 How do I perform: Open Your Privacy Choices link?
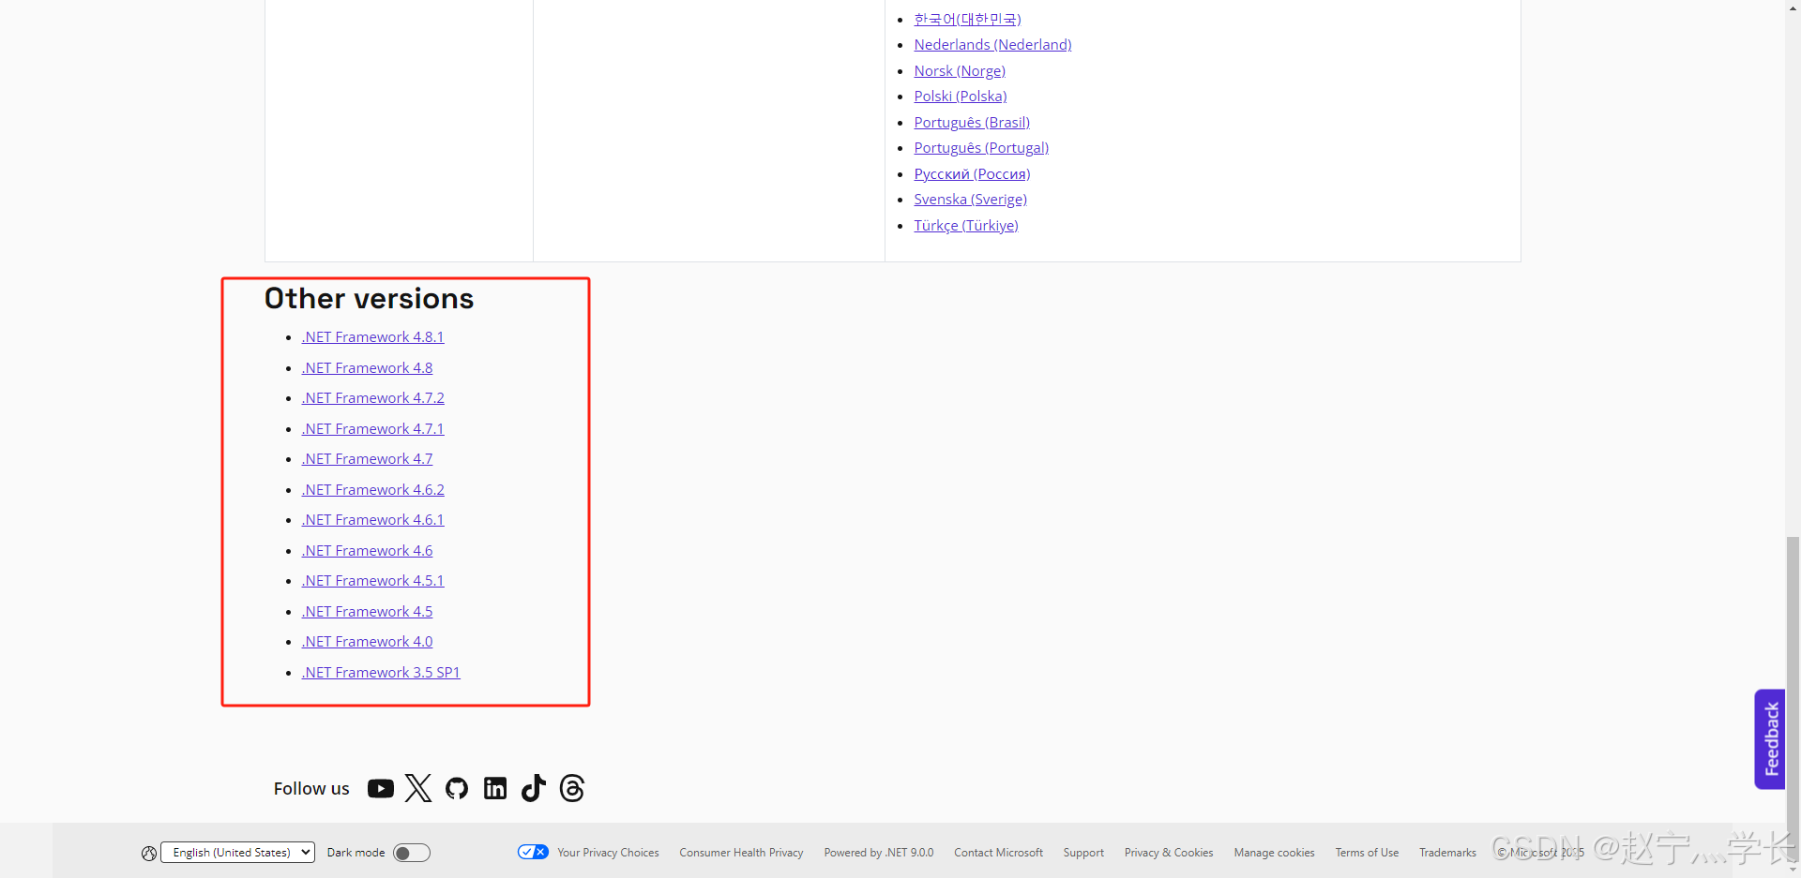pos(608,853)
